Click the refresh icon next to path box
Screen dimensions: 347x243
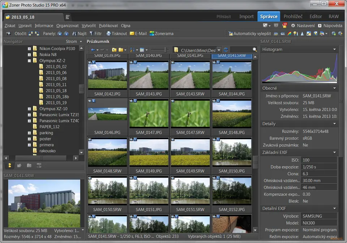[x=226, y=50]
